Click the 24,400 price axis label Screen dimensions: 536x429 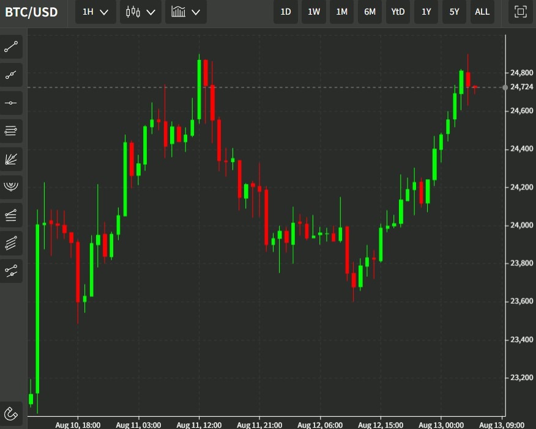point(521,148)
